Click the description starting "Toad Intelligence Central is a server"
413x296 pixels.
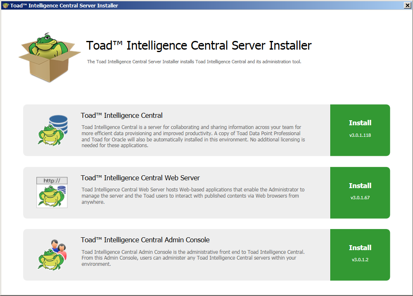pyautogui.click(x=193, y=136)
